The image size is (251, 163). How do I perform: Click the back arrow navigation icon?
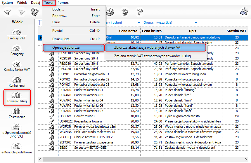8,12
